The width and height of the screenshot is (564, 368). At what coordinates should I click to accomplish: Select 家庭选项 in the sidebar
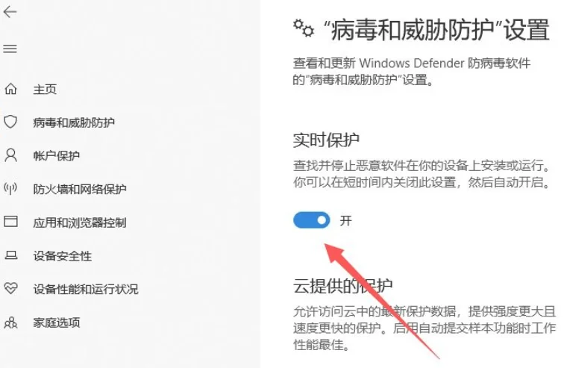[x=57, y=322]
